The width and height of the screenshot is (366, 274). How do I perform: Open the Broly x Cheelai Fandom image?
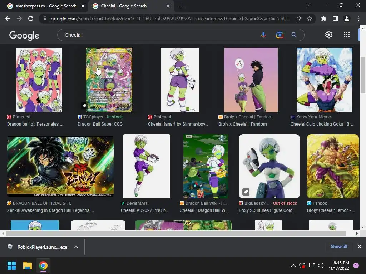tap(251, 80)
